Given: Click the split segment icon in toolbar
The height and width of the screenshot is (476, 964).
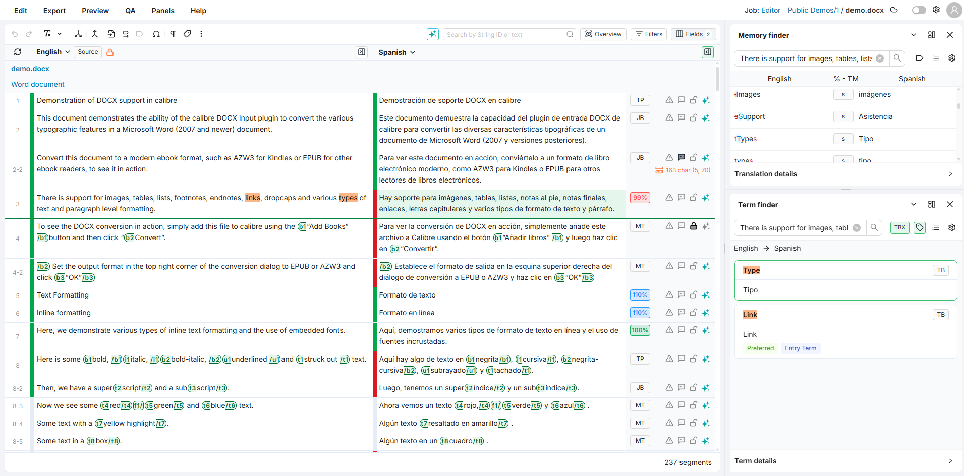Looking at the screenshot, I should coord(78,34).
